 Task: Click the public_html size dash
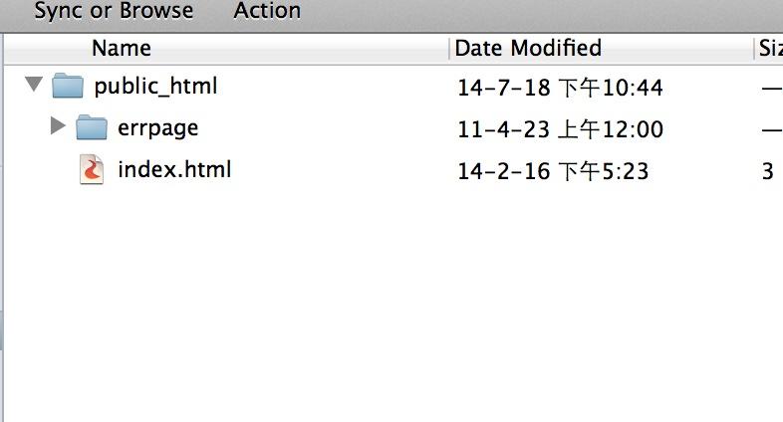pyautogui.click(x=772, y=89)
